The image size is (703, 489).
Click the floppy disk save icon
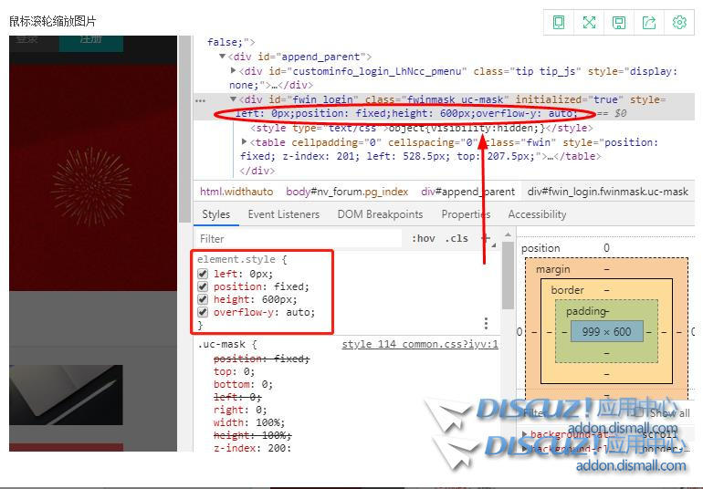pos(619,22)
